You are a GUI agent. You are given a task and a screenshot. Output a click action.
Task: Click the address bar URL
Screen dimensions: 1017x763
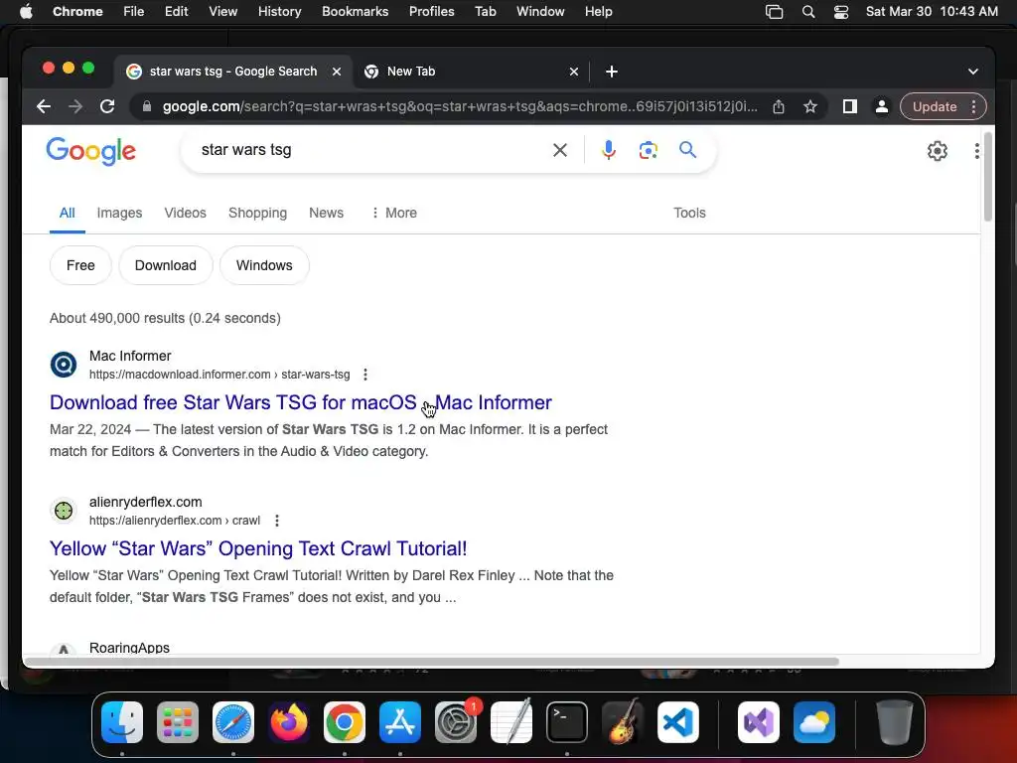pos(460,106)
